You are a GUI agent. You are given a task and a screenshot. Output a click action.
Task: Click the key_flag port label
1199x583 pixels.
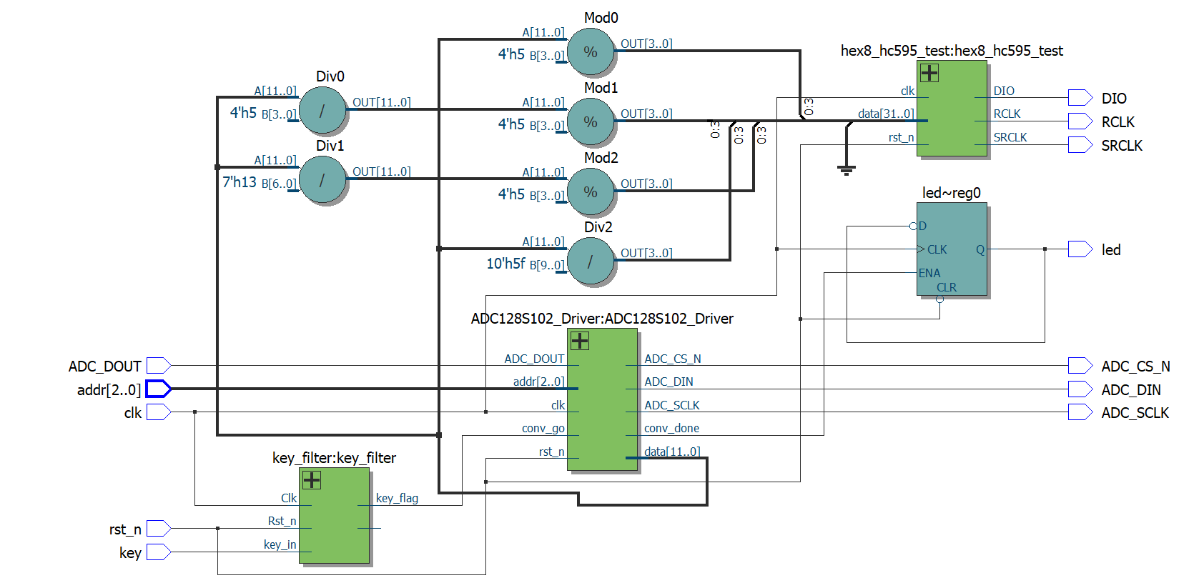397,498
